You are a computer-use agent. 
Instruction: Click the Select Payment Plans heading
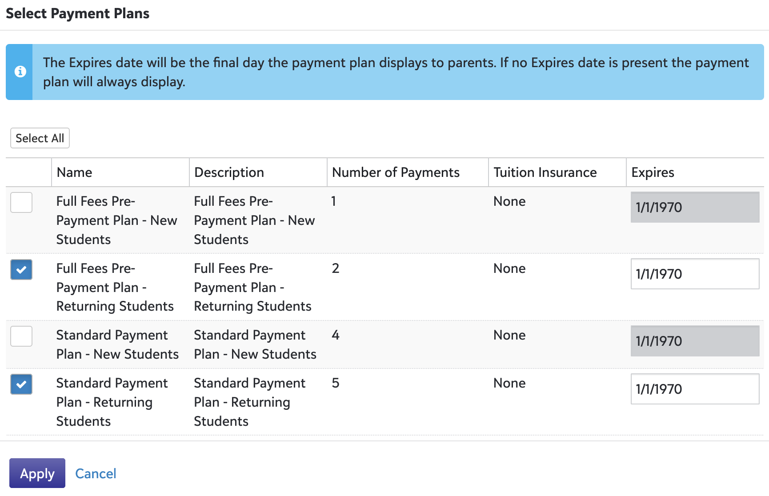tap(78, 13)
